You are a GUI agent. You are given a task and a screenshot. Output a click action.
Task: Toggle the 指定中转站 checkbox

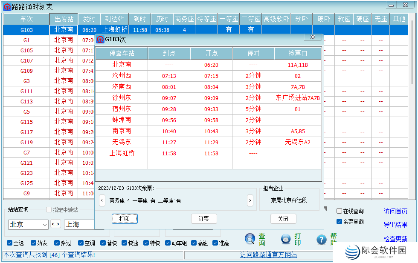click(x=49, y=209)
